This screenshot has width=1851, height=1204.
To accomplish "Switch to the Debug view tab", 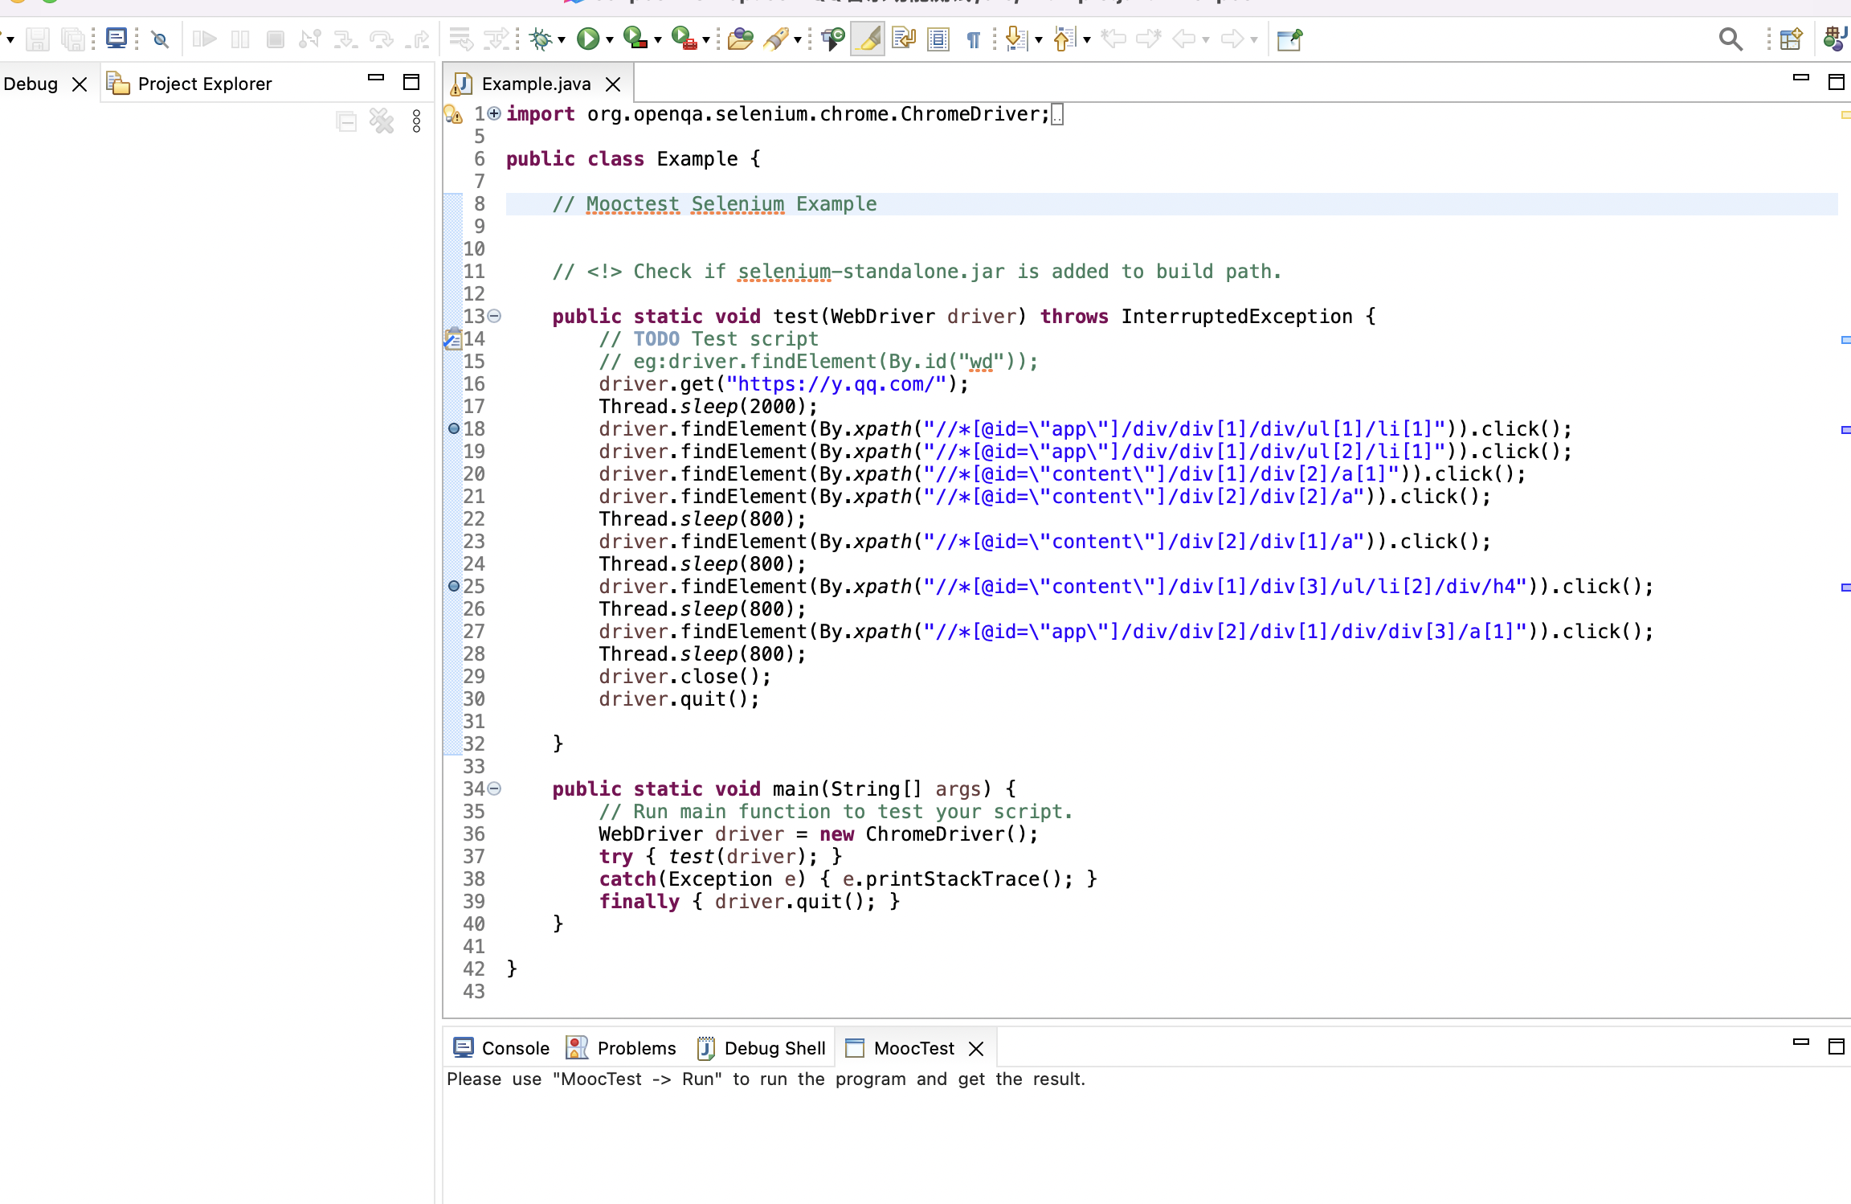I will [31, 84].
